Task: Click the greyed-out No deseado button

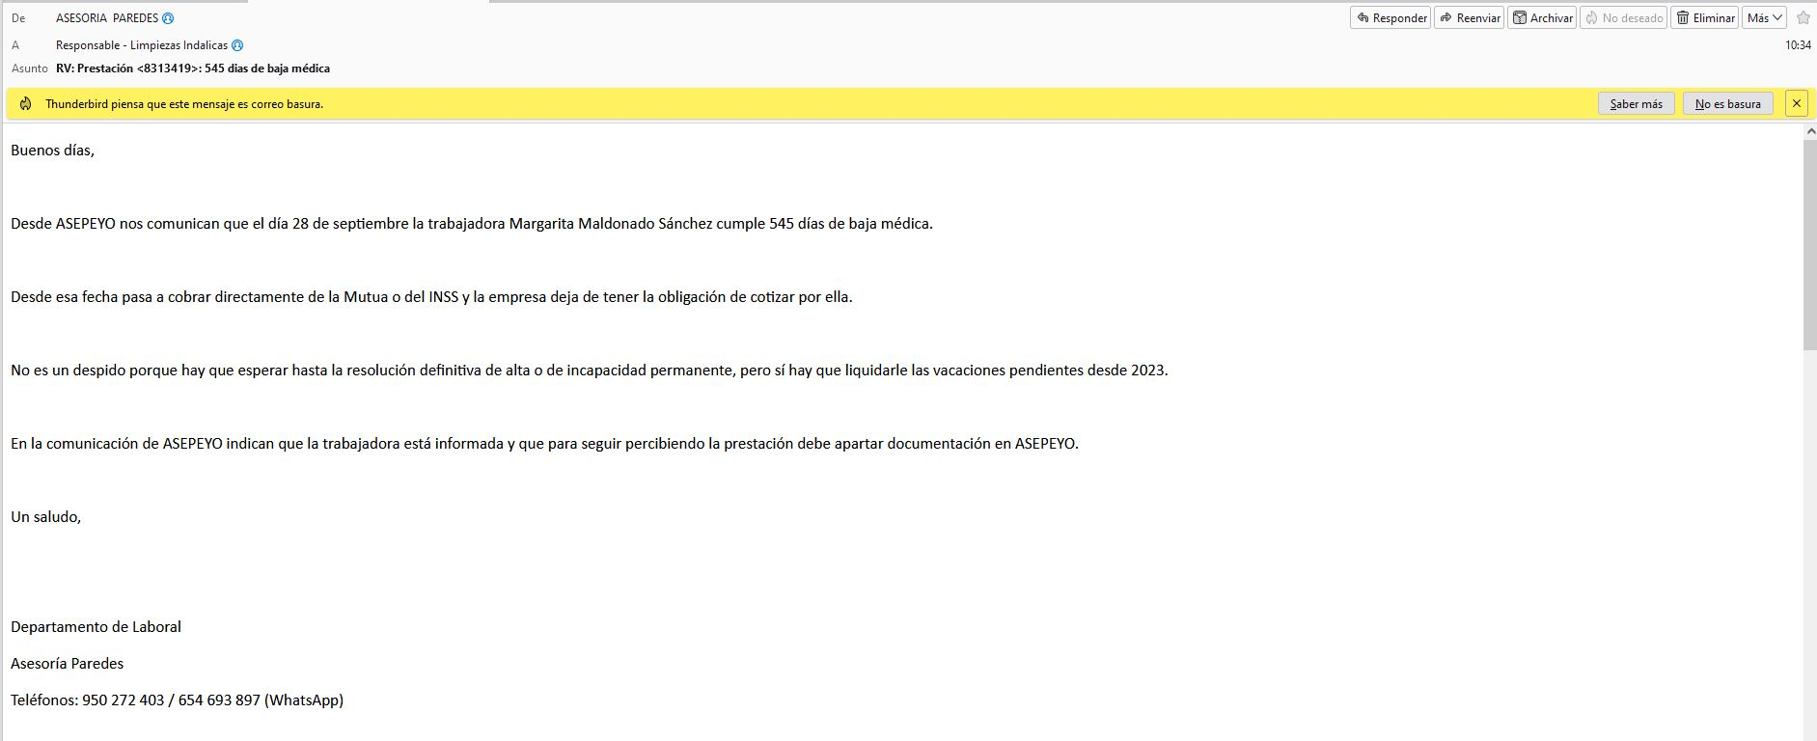Action: [x=1623, y=17]
